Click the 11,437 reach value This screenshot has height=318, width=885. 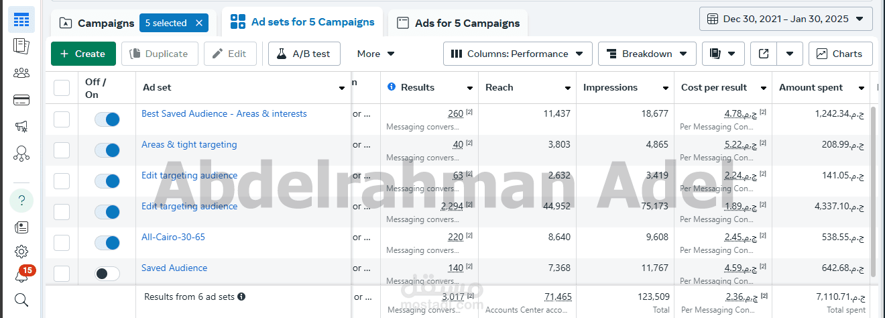pyautogui.click(x=557, y=113)
